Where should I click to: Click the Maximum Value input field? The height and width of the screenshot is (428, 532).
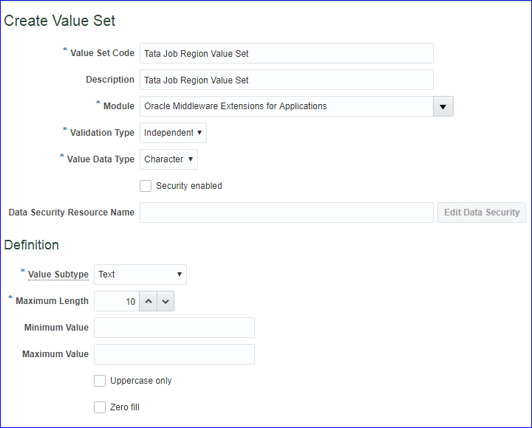[x=174, y=354]
